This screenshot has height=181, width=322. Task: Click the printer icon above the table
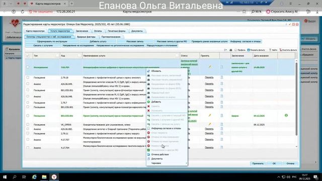tap(230, 50)
